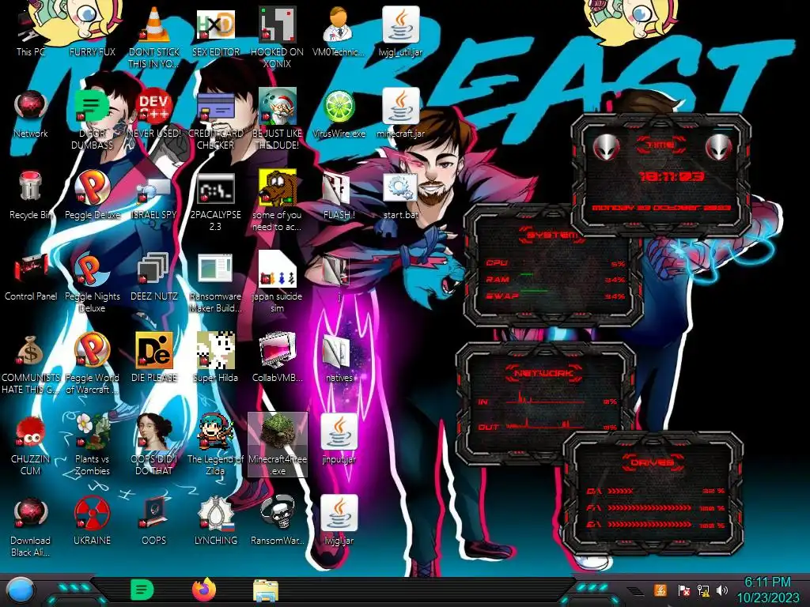This screenshot has width=810, height=607.
Task: Select the jinput.jar file
Action: pos(339,439)
